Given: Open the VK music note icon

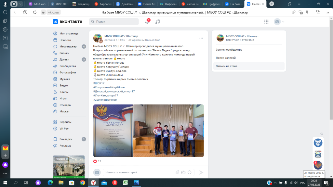Looking at the screenshot, I should (x=158, y=22).
